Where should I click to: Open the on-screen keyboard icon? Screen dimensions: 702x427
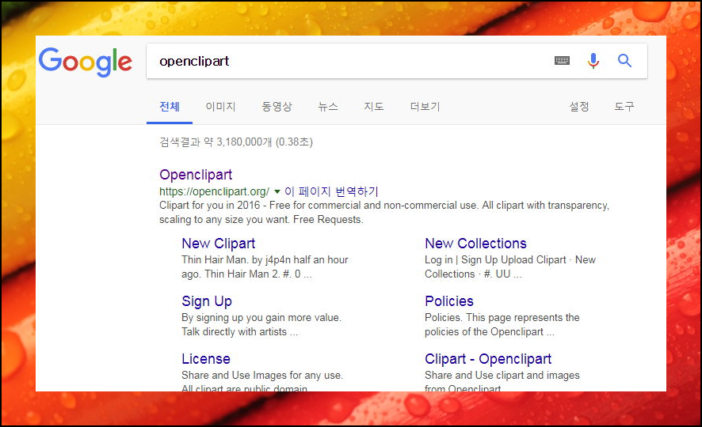tap(562, 60)
